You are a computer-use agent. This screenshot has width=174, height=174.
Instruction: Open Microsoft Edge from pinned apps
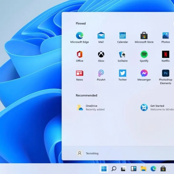80,38
